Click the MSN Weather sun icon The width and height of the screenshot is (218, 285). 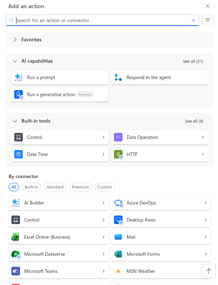(x=118, y=271)
